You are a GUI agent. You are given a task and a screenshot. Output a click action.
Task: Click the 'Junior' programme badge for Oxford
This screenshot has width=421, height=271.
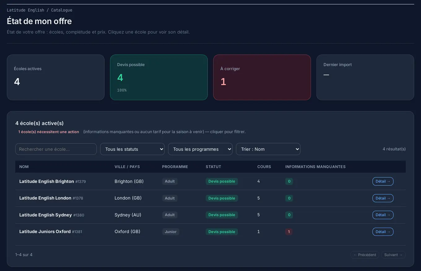pos(171,232)
